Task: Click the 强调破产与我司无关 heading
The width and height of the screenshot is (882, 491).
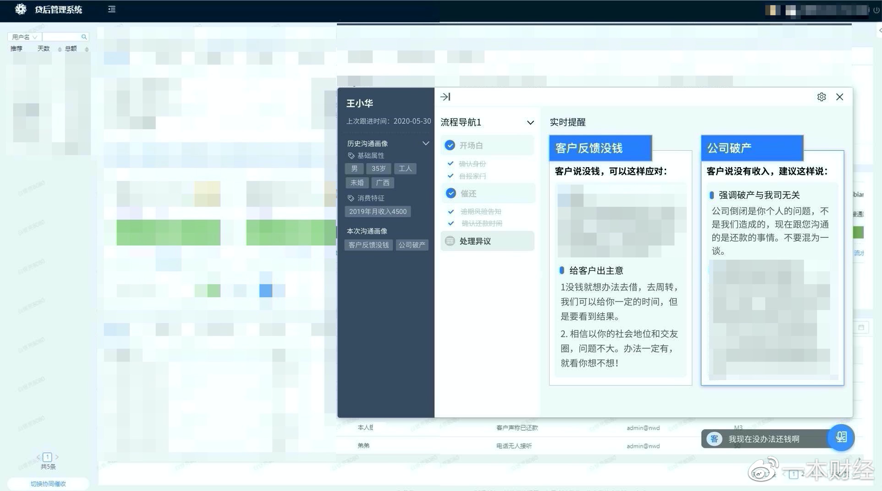Action: click(759, 195)
